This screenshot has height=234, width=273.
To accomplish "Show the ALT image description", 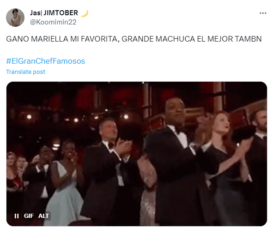I will coord(43,216).
